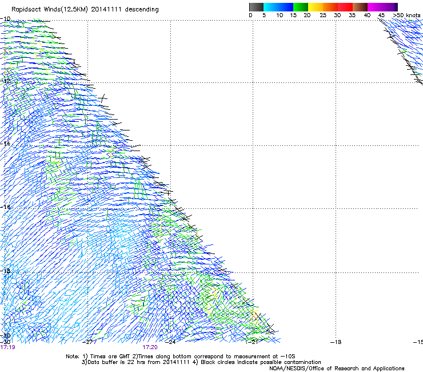
Task: Click the -18 longitude axis label
Action: (336, 342)
